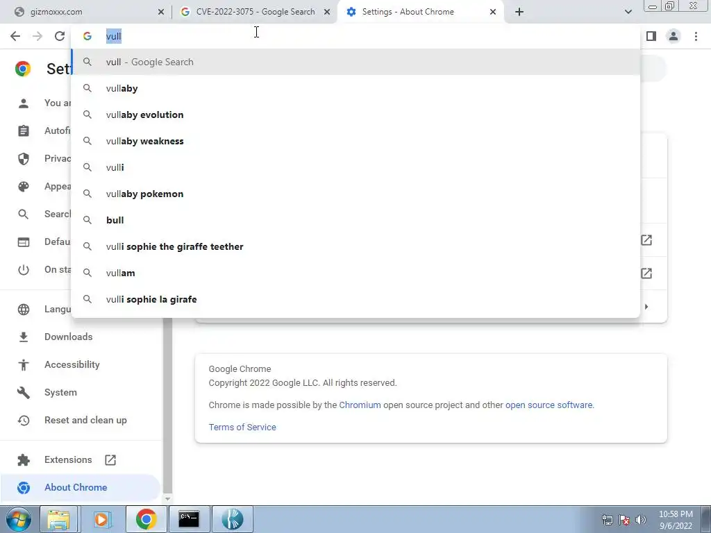
Task: Close the Settings - About Chrome tab
Action: pos(493,12)
